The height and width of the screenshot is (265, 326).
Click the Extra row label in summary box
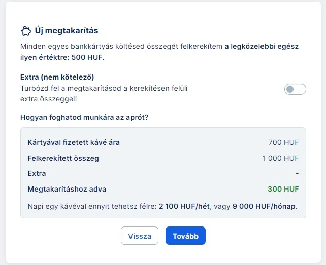pyautogui.click(x=37, y=173)
